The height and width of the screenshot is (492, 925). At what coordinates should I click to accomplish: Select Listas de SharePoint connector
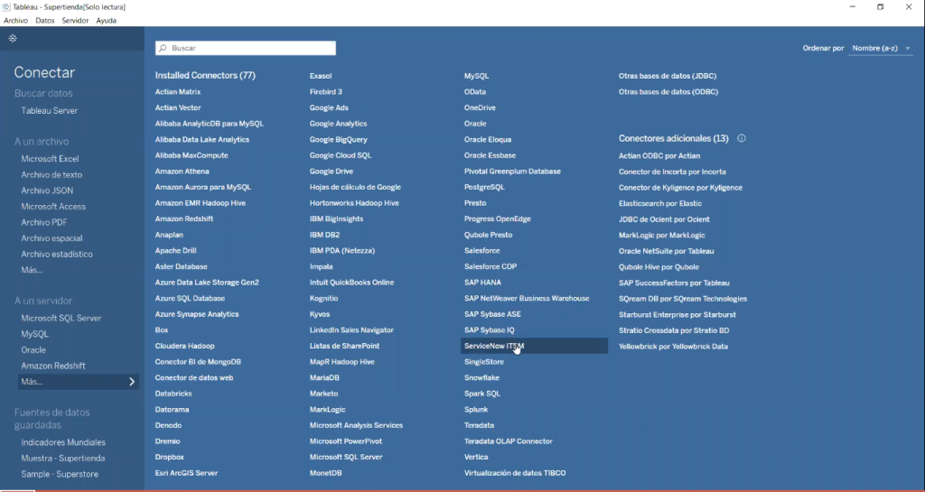pyautogui.click(x=344, y=347)
